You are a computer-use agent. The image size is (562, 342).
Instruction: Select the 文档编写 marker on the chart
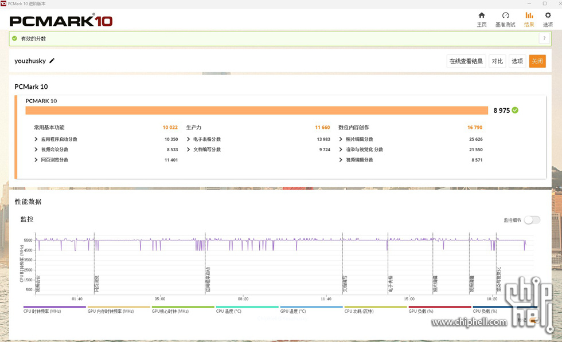click(345, 284)
